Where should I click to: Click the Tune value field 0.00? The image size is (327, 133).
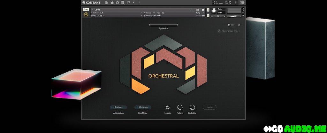pyautogui.click(x=221, y=12)
